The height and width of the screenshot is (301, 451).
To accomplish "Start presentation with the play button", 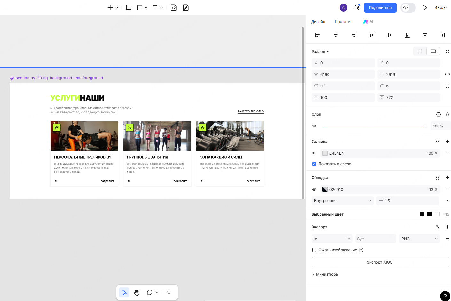I will click(x=424, y=7).
